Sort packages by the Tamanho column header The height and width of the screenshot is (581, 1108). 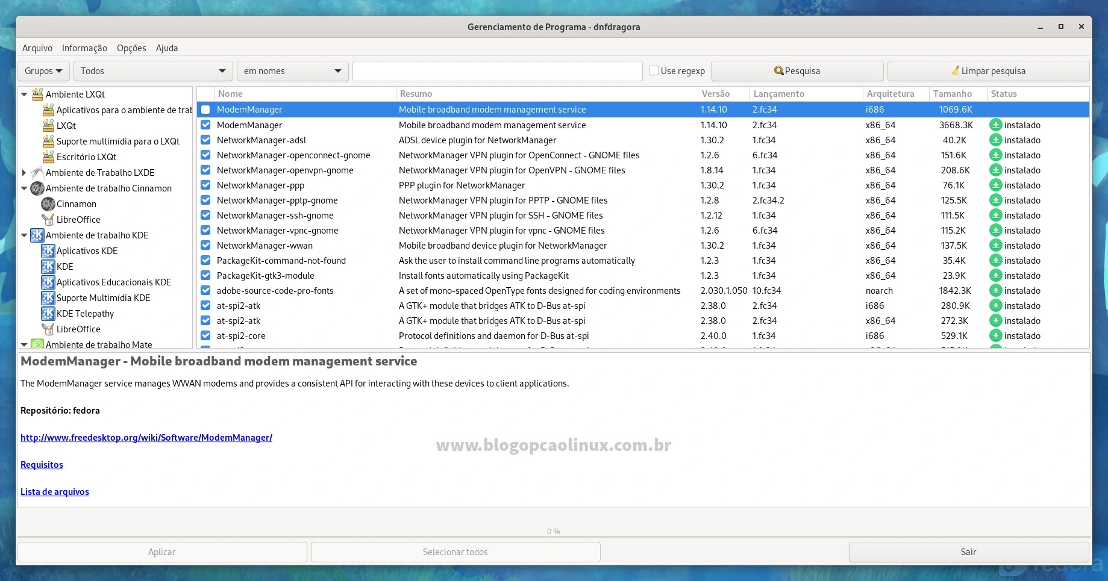(957, 94)
